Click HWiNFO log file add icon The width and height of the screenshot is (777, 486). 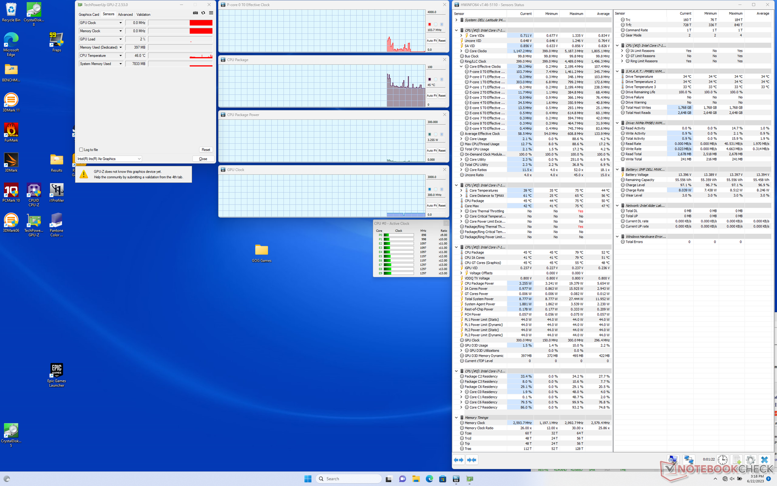(737, 460)
